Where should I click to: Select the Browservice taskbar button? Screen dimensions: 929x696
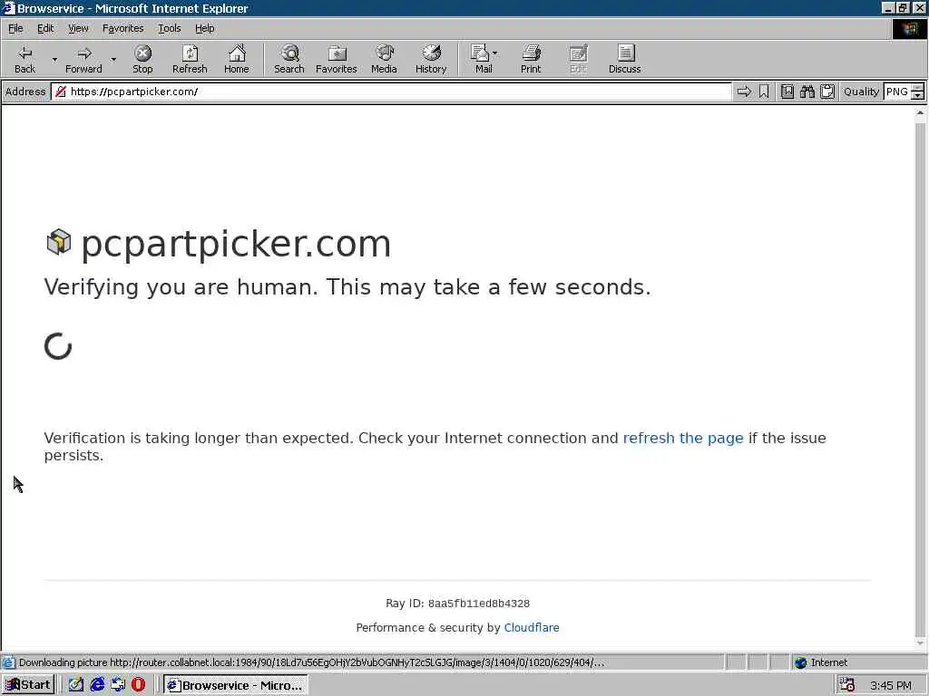tap(235, 685)
